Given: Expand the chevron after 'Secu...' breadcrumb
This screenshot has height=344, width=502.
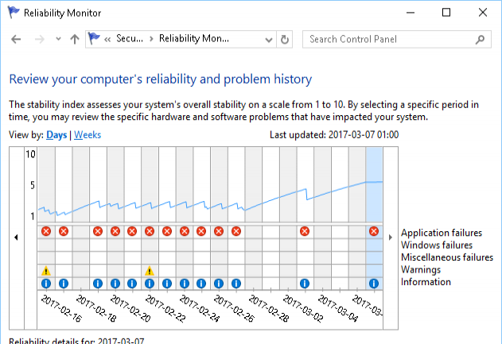Looking at the screenshot, I should (151, 39).
